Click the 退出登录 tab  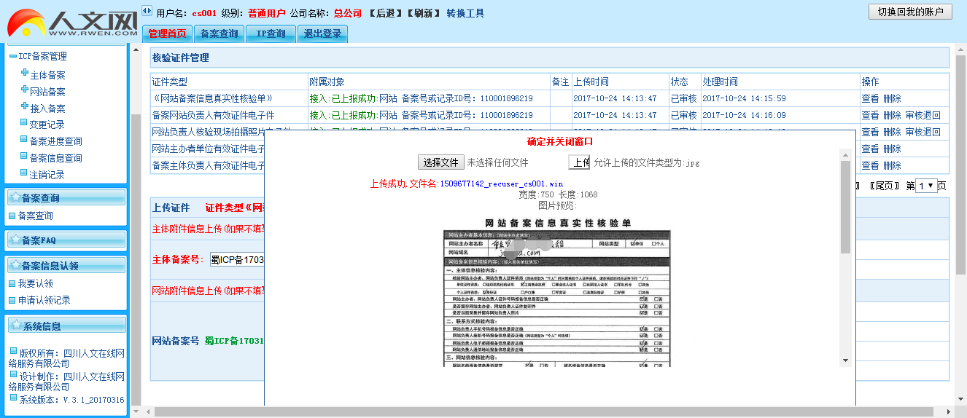pos(322,33)
